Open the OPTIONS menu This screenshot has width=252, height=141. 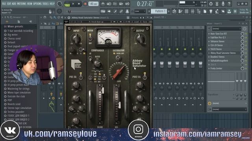[37, 4]
